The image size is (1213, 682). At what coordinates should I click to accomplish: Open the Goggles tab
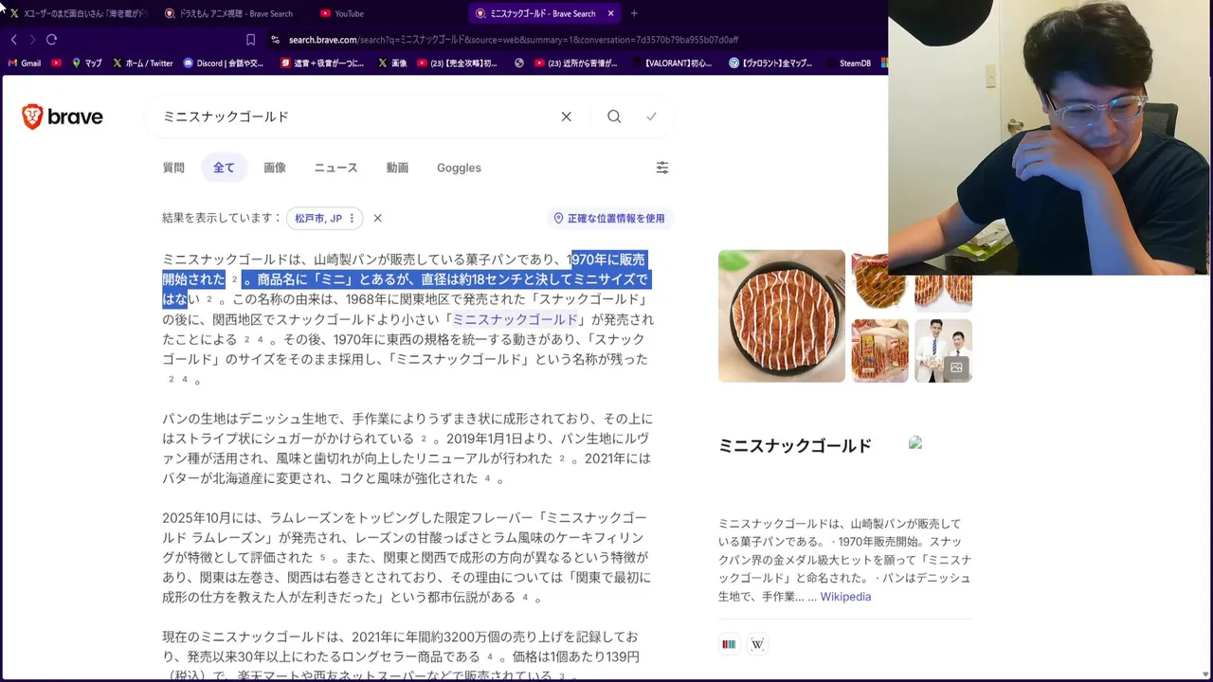pos(459,168)
